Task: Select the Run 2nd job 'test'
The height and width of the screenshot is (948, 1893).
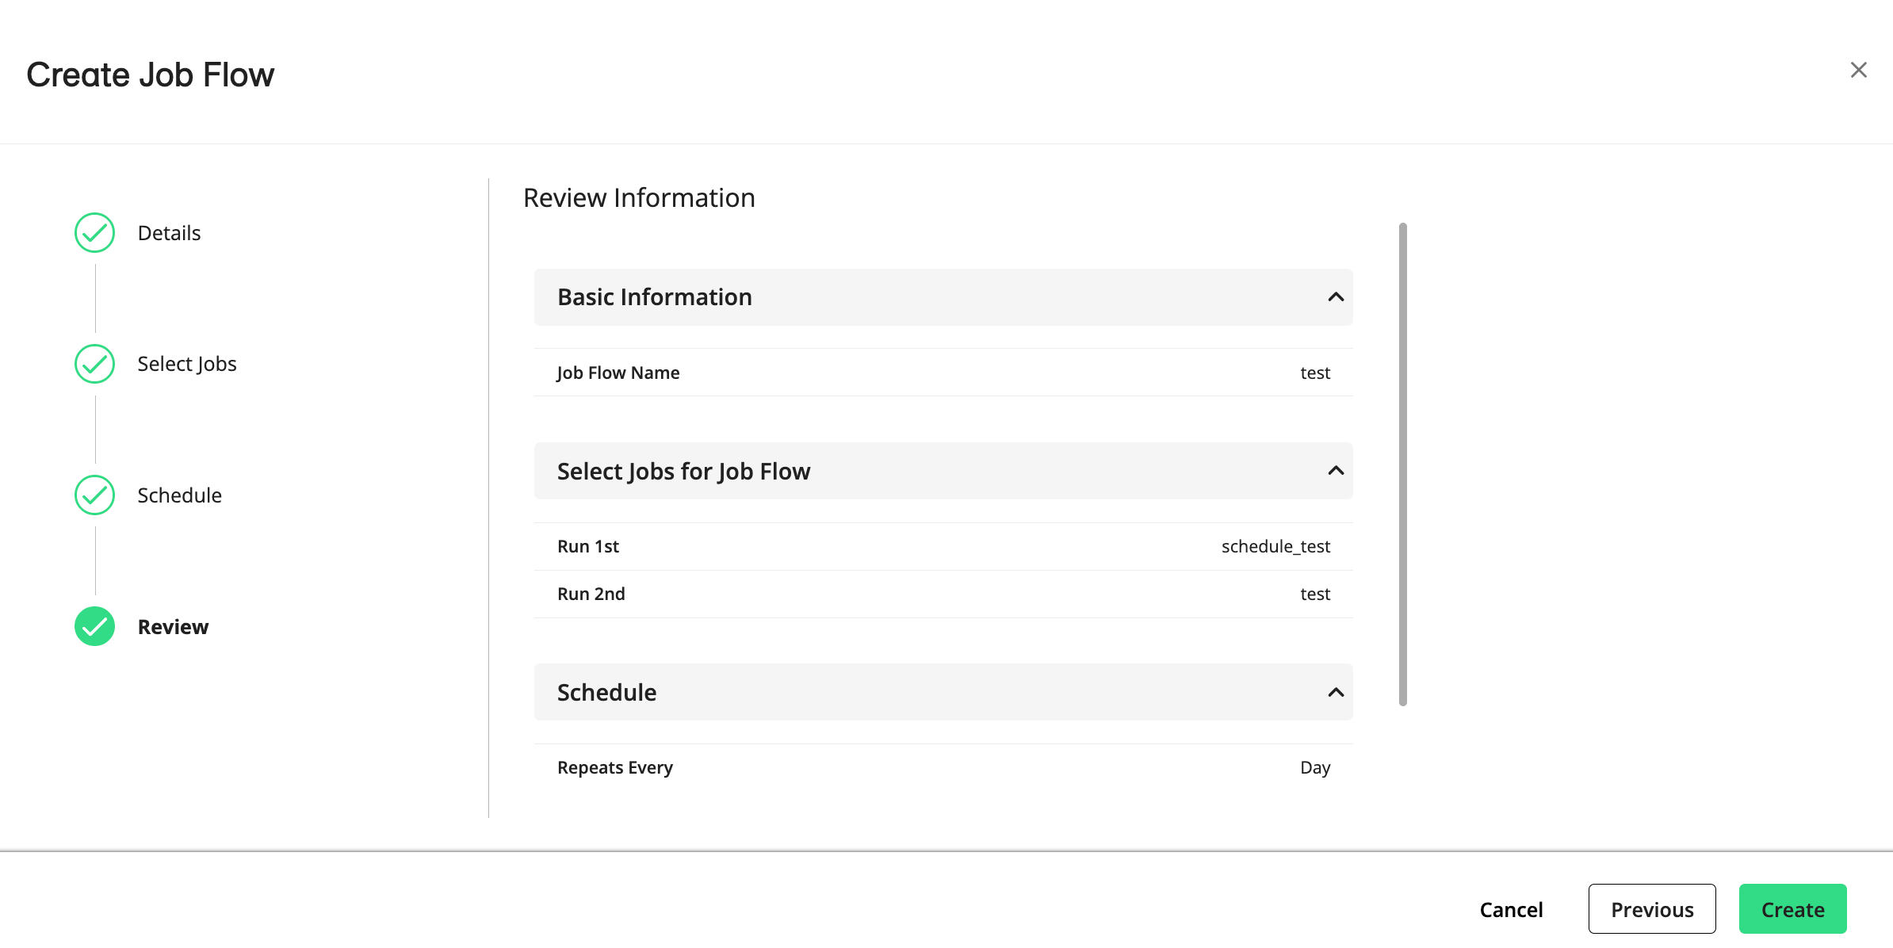Action: tap(1315, 593)
